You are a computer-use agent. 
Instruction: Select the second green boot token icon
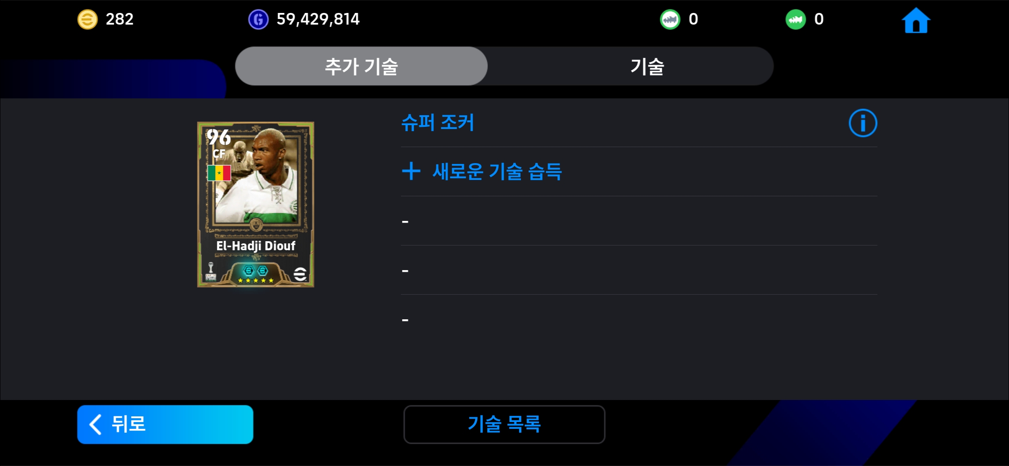[796, 19]
